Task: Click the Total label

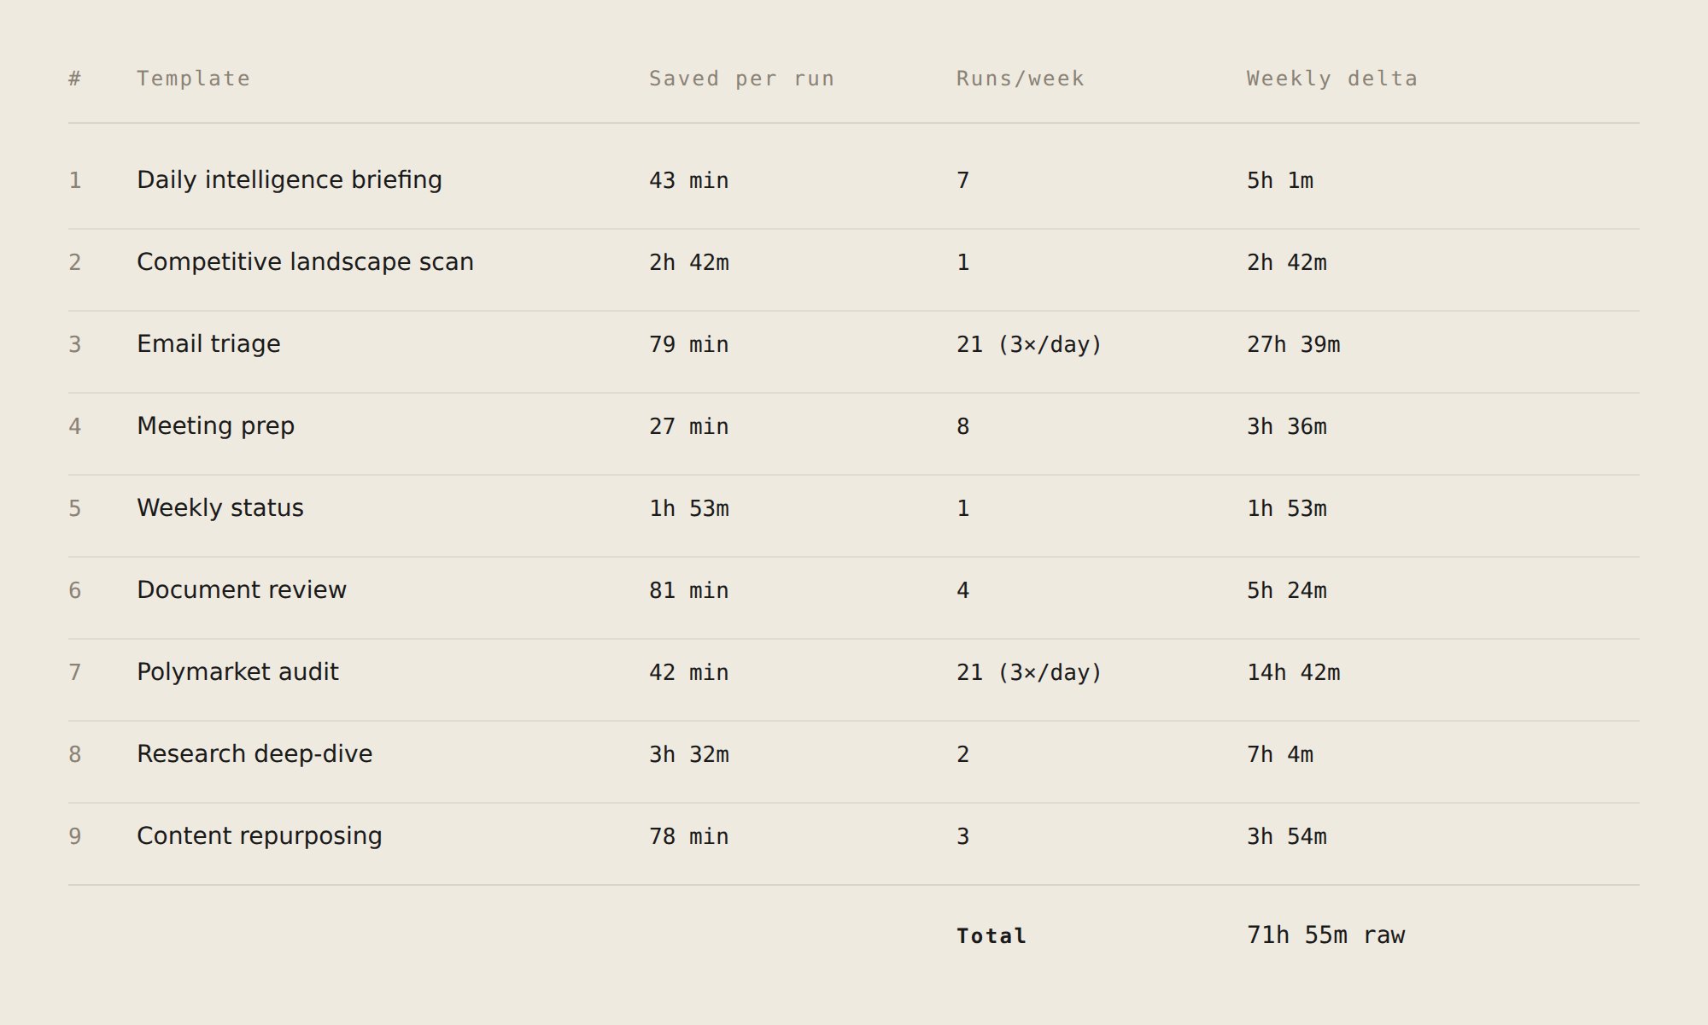Action: pos(991,936)
